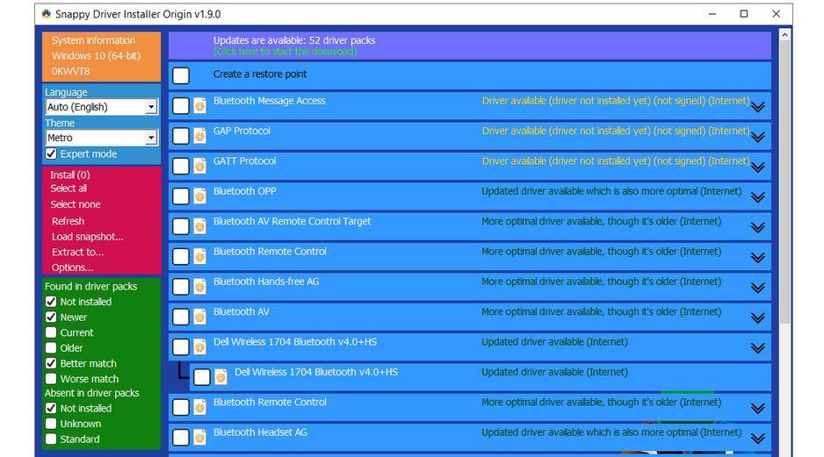Enable the Older filter checkbox

(51, 348)
